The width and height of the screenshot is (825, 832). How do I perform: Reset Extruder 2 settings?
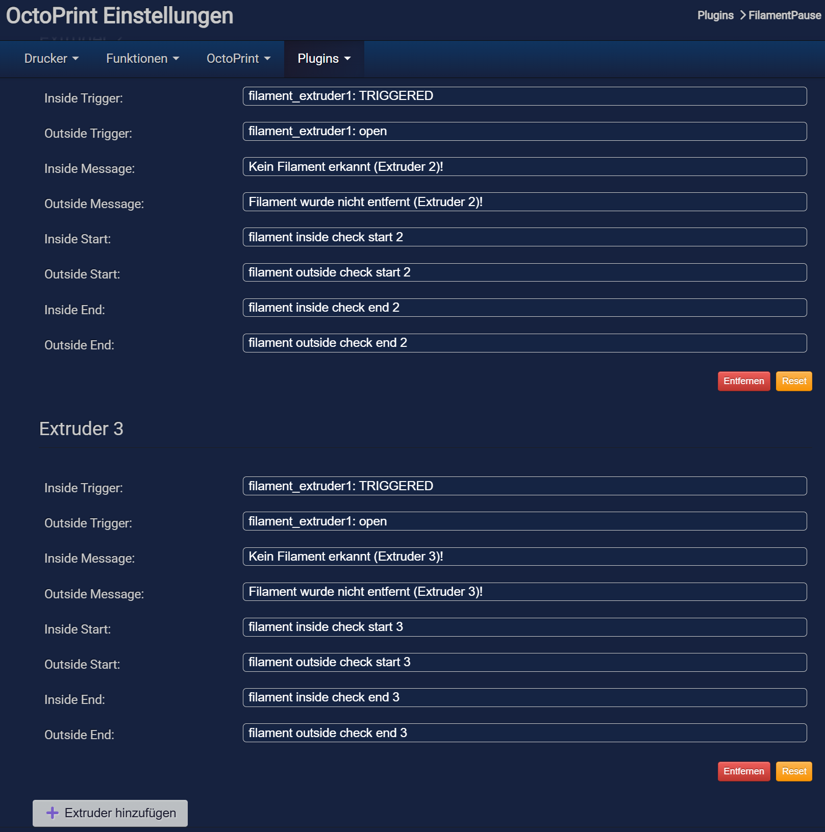(x=794, y=381)
